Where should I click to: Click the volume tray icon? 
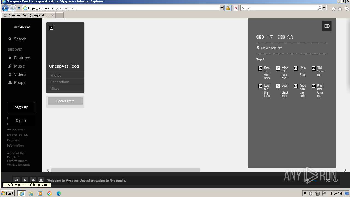click(x=311, y=193)
